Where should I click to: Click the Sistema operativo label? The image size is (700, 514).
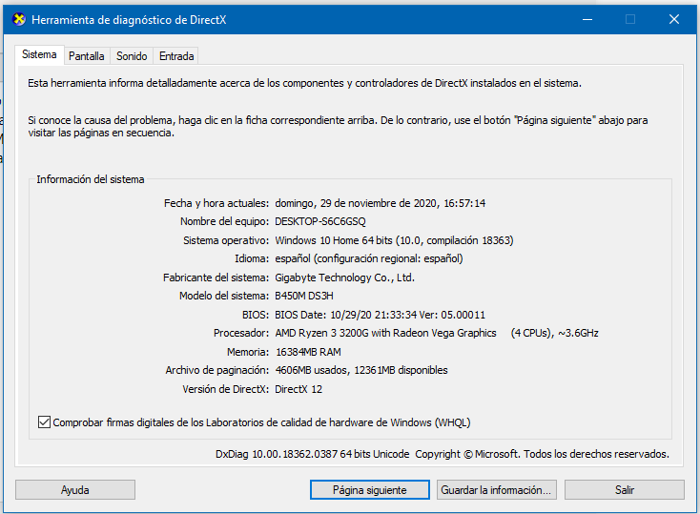(226, 240)
